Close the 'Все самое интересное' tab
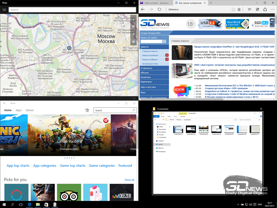Screen dimensions: 277x208 [x=205, y=3]
